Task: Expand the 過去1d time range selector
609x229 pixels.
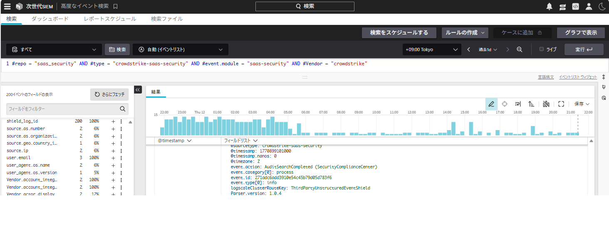Action: tap(488, 49)
